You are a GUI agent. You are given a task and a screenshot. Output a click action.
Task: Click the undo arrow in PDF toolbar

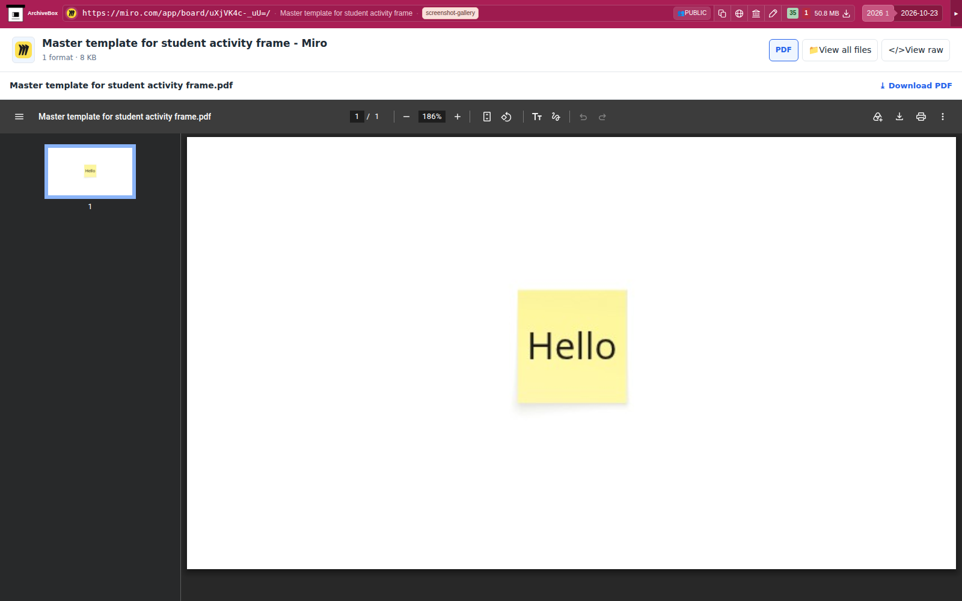click(583, 117)
